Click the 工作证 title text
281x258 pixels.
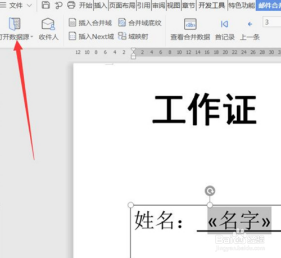coord(205,109)
